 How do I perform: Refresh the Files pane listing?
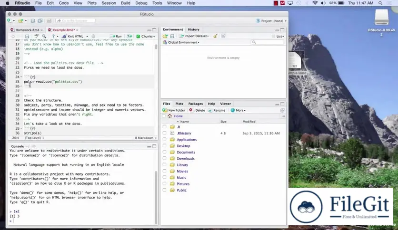pyautogui.click(x=282, y=110)
